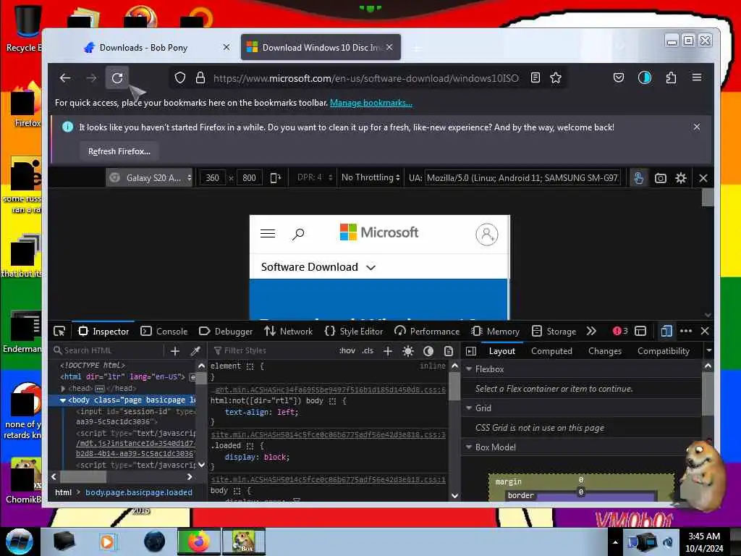Viewport: 741px width, 556px height.
Task: Close responsive design mode
Action: click(x=703, y=178)
